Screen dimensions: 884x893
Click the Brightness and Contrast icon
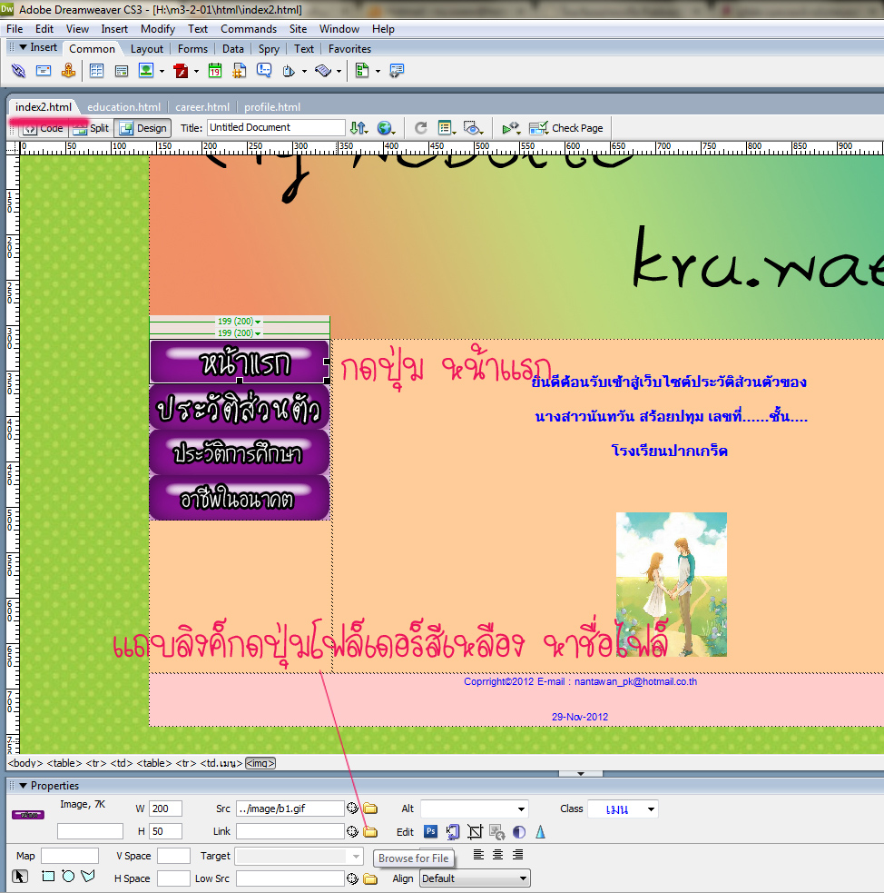(519, 832)
